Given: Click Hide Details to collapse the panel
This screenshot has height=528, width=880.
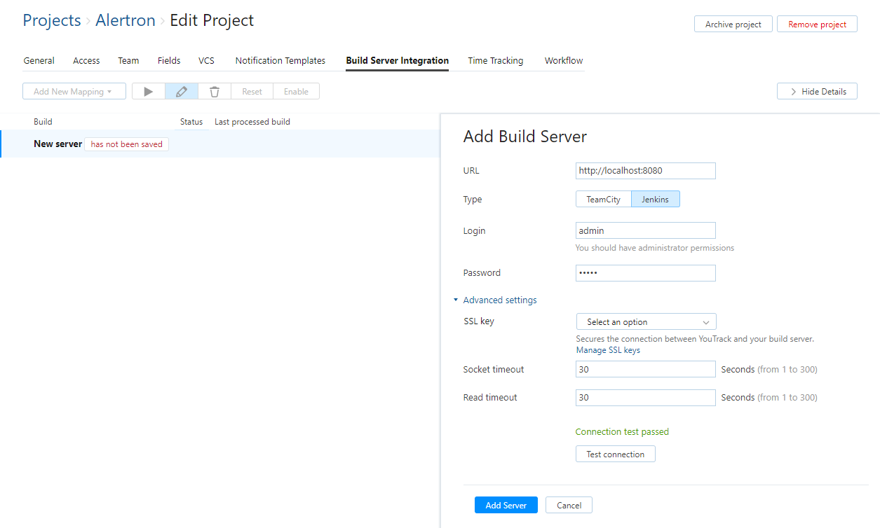Looking at the screenshot, I should pyautogui.click(x=817, y=92).
